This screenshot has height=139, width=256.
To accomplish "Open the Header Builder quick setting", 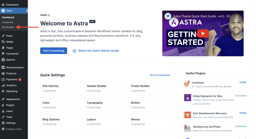I will [x=105, y=88].
